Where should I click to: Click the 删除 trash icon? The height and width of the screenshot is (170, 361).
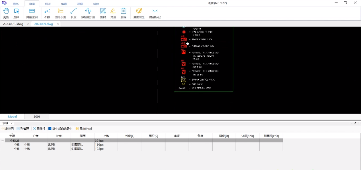(123, 13)
